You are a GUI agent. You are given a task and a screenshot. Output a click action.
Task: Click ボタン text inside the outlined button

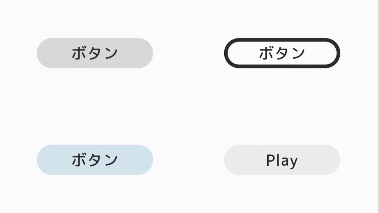282,53
